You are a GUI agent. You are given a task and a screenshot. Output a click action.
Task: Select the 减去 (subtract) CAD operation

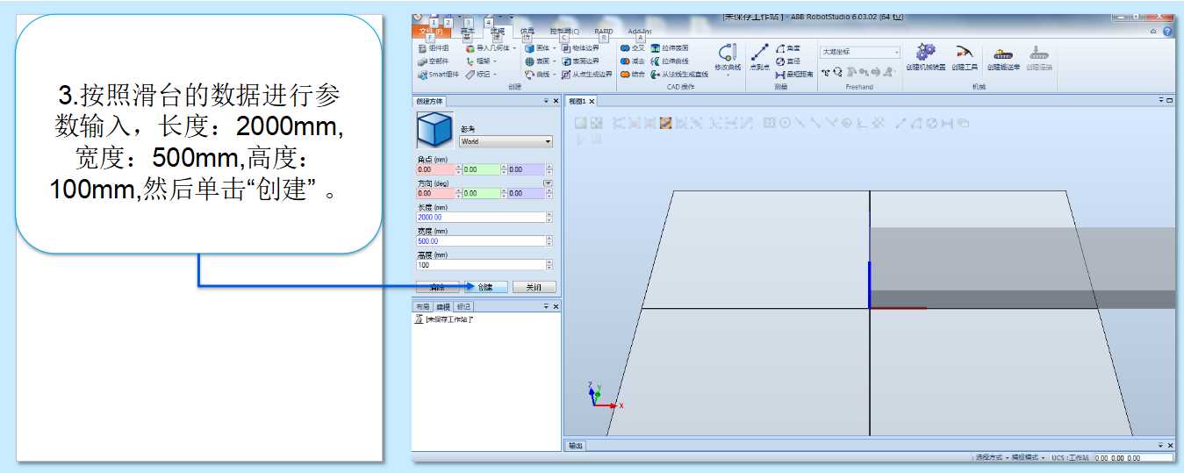tap(632, 61)
